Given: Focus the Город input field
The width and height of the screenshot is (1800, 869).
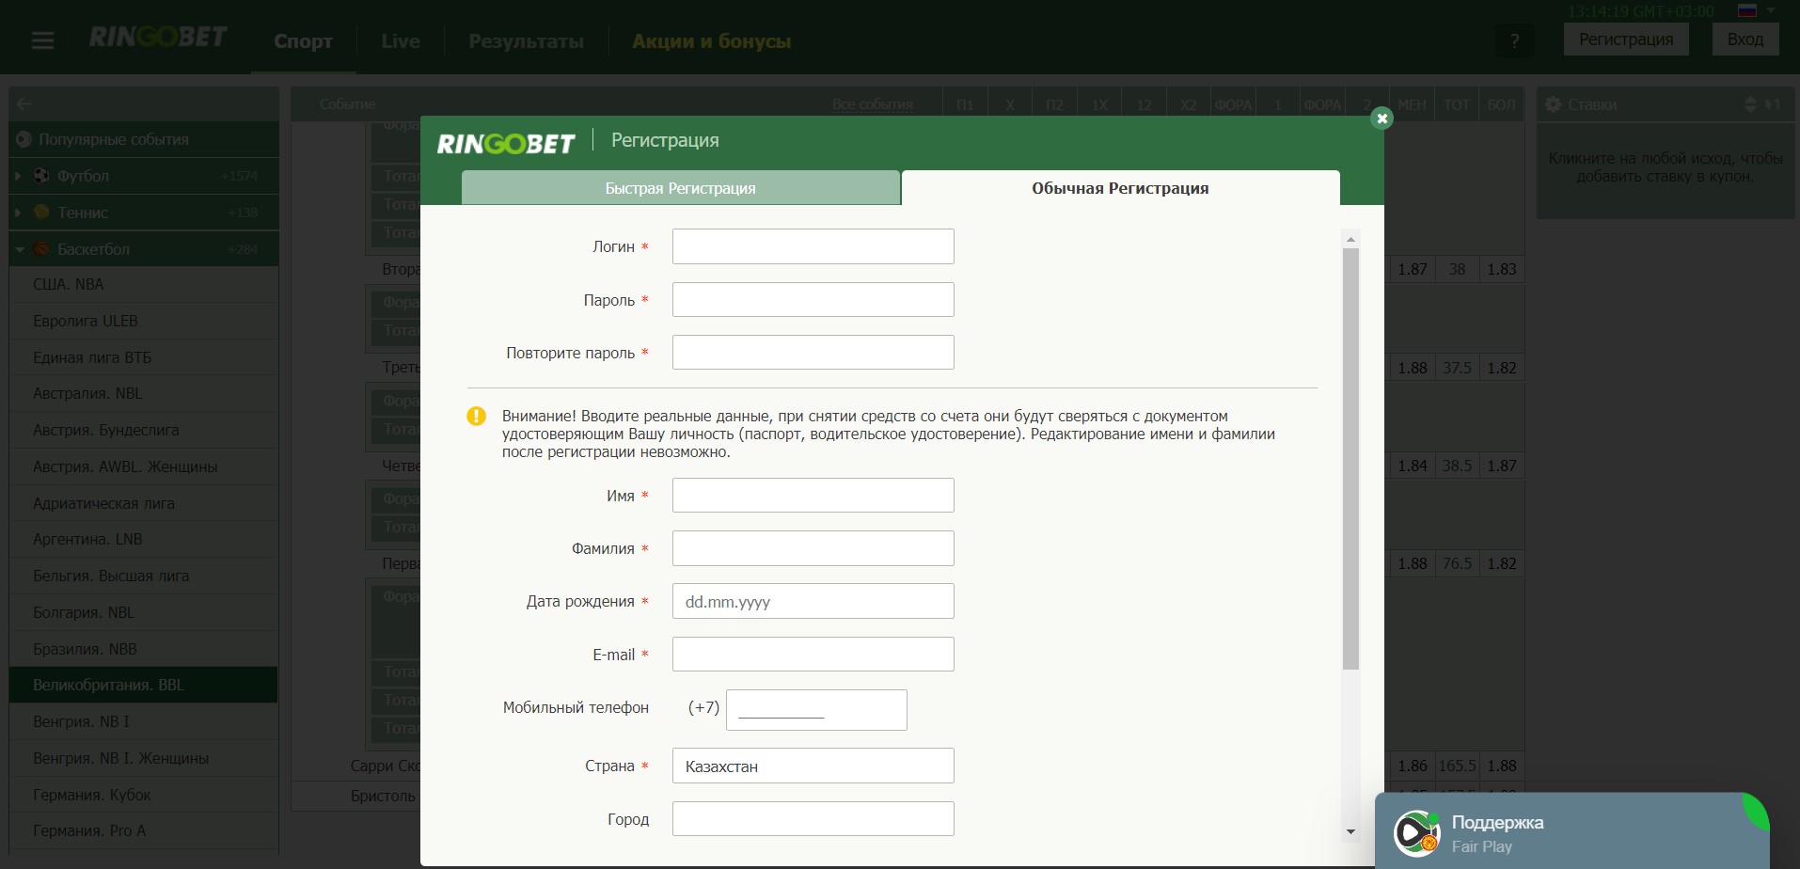Looking at the screenshot, I should [813, 818].
